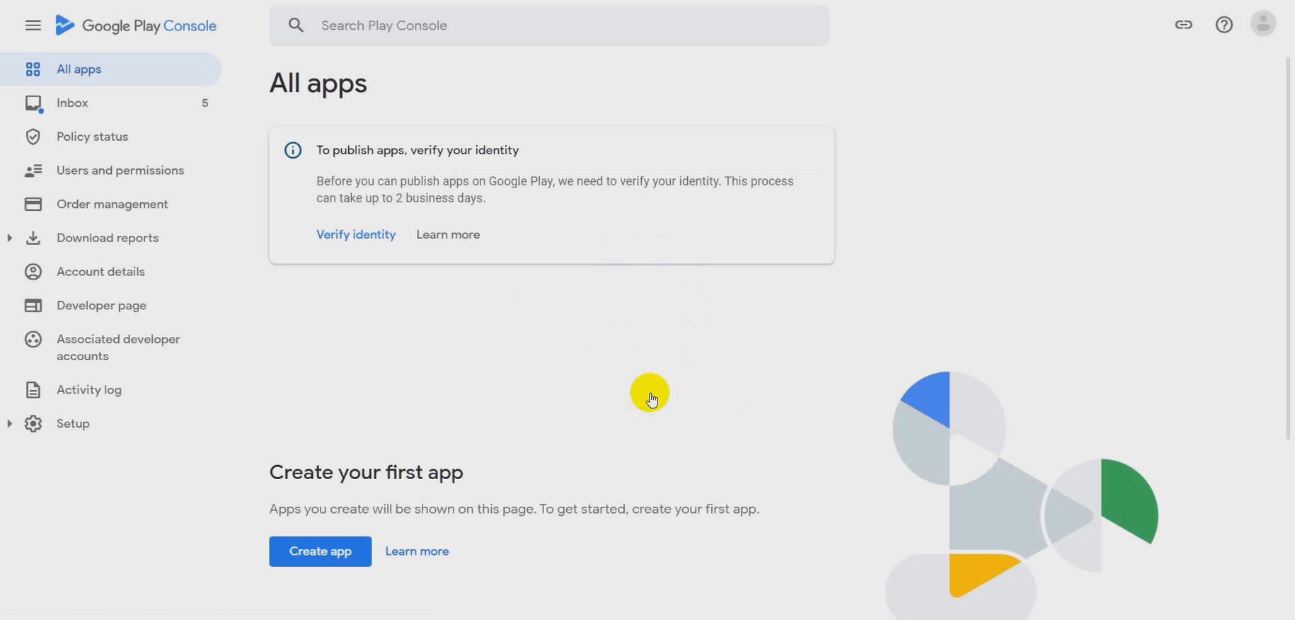Click the copy link icon in header
This screenshot has height=620, width=1295.
(1183, 25)
